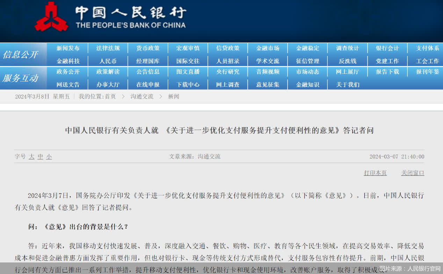Go to 新闻 in breadcrumb
This screenshot has width=443, height=274.
click(x=174, y=96)
